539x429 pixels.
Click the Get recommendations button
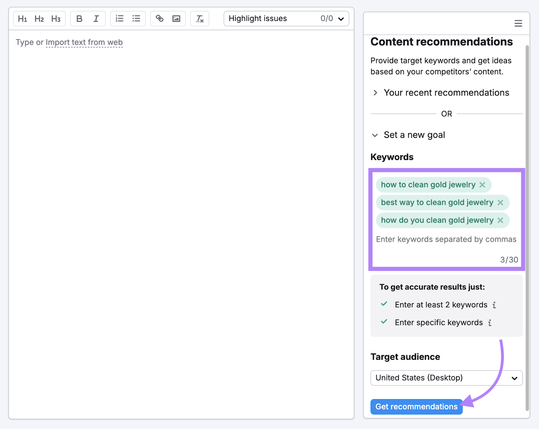pos(416,406)
